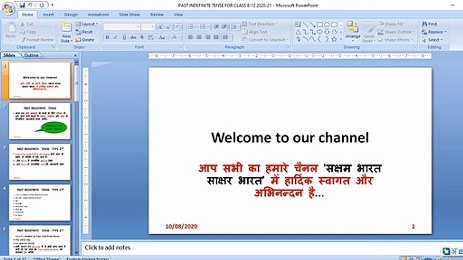Toggle Text Shadow effect

[141, 37]
